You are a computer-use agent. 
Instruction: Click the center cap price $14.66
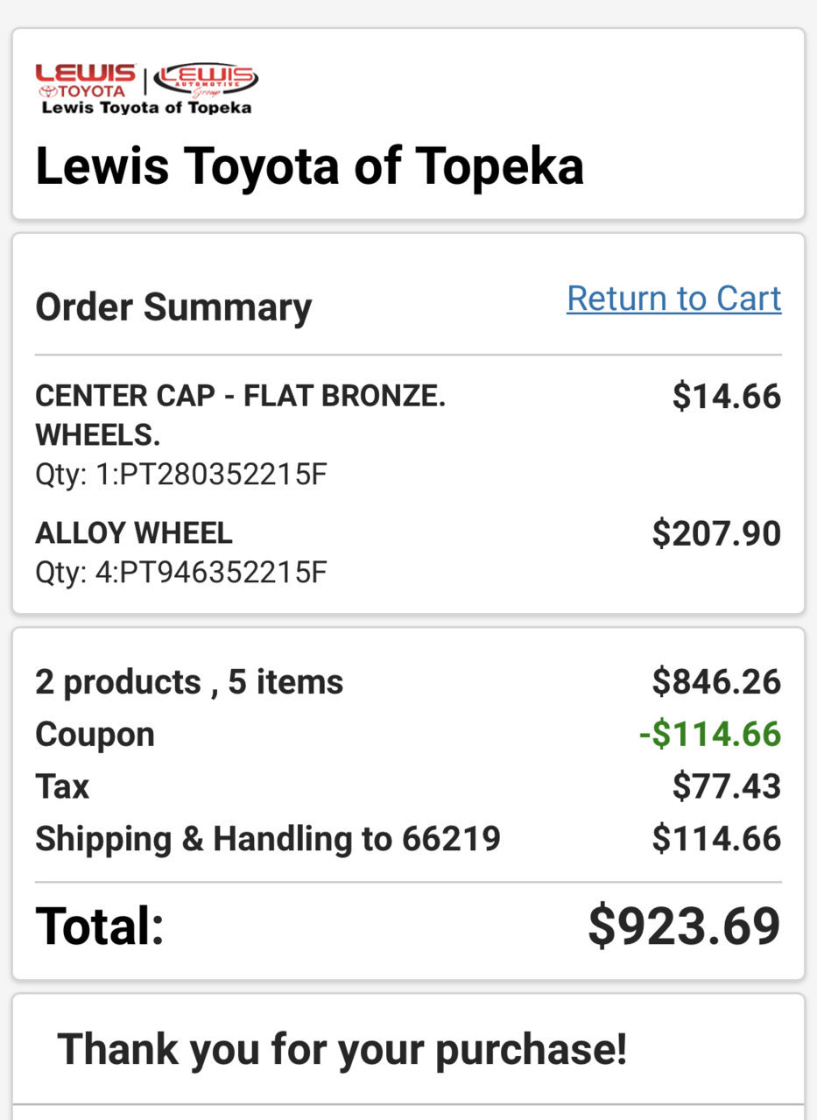click(x=727, y=397)
